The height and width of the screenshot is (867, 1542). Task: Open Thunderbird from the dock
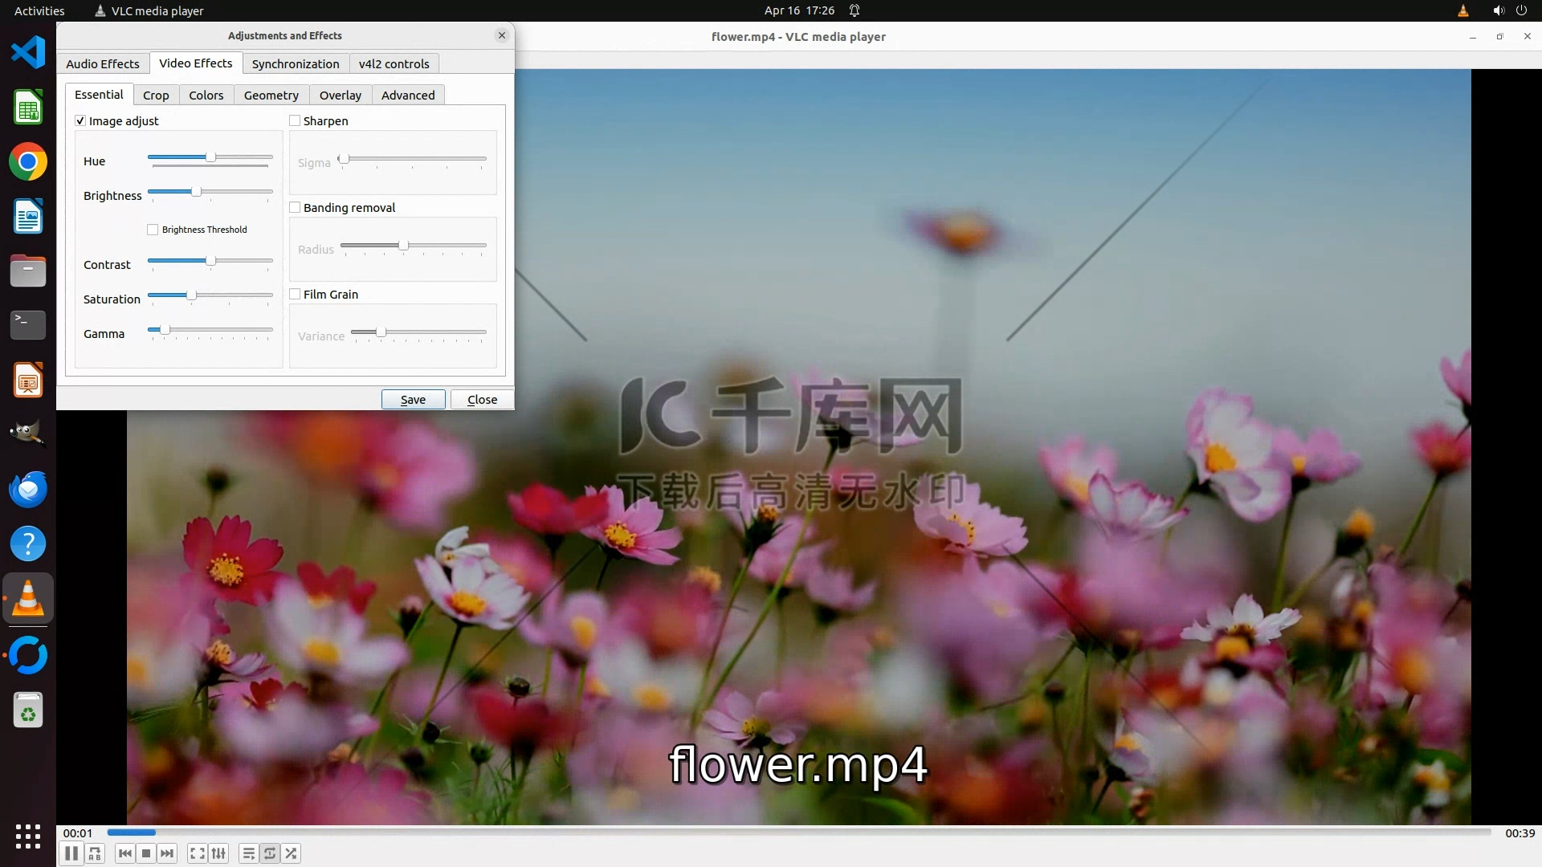(x=28, y=489)
